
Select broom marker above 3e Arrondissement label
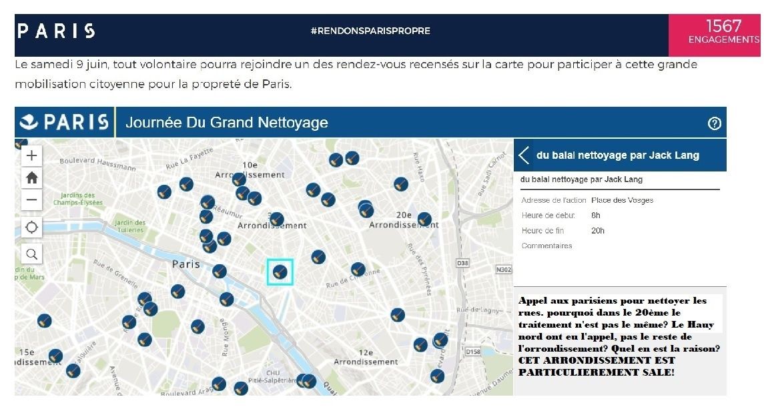click(277, 220)
